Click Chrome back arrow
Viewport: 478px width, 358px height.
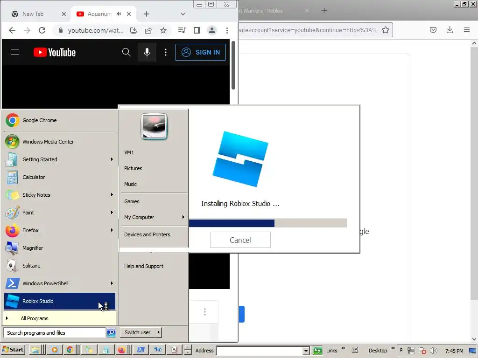click(x=12, y=30)
